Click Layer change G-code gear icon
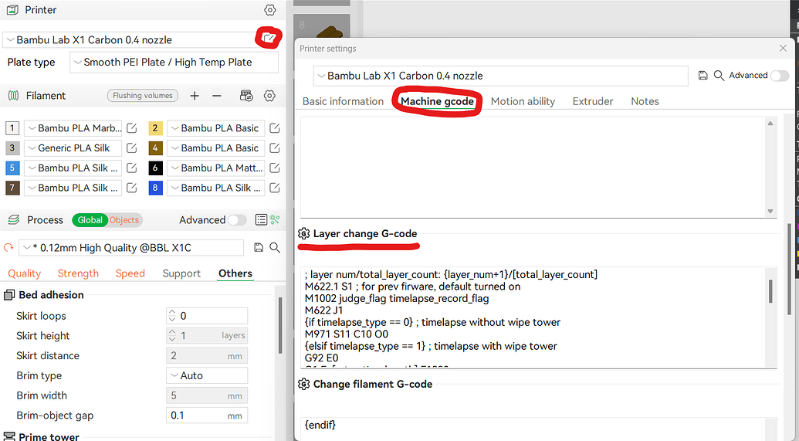 click(x=303, y=233)
